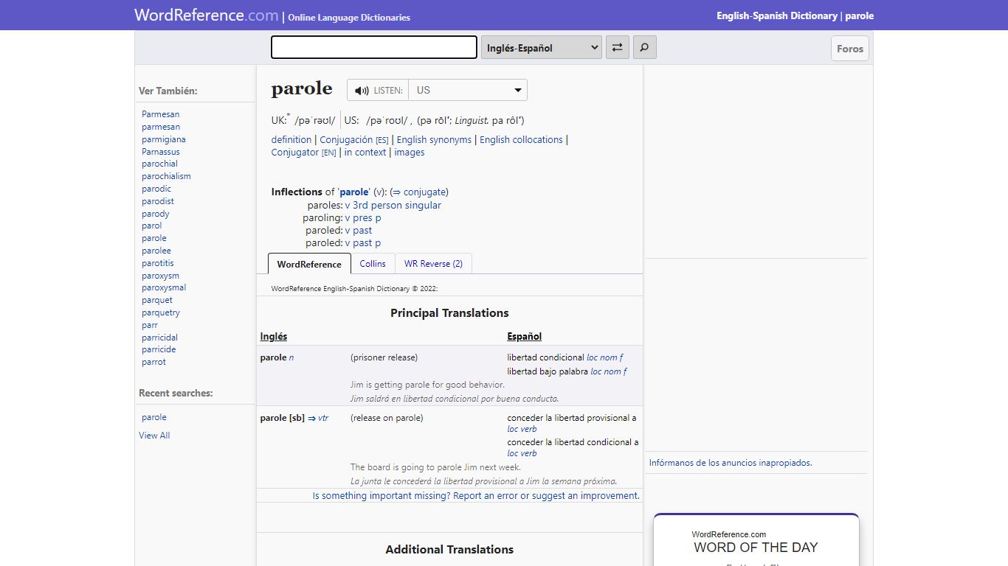Open English collocations link
1008x566 pixels.
tap(521, 139)
